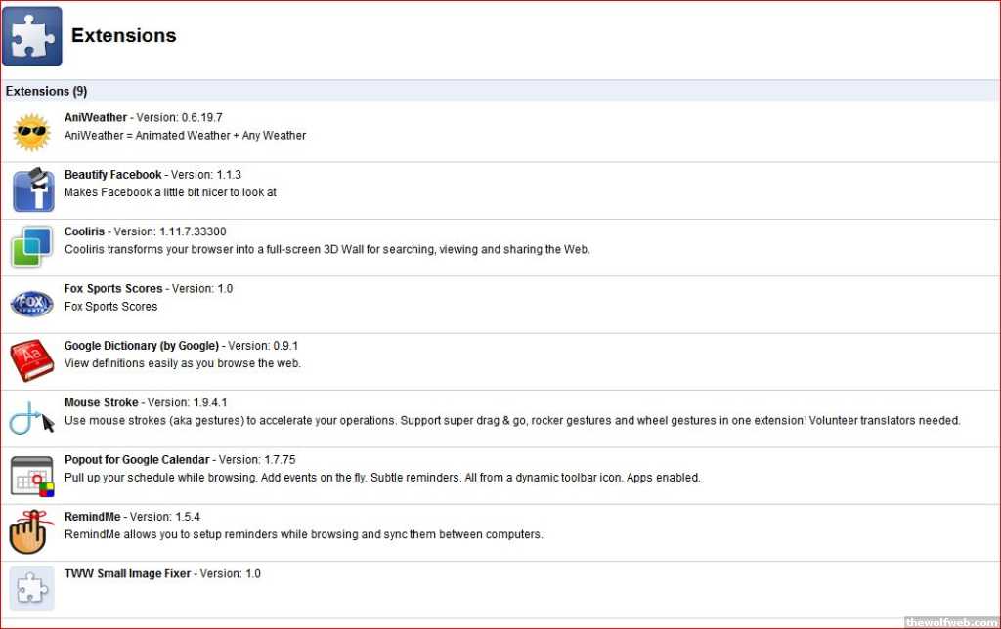Select Google Dictionary (by Google) title
Screen dimensions: 1001x629
[141, 346]
